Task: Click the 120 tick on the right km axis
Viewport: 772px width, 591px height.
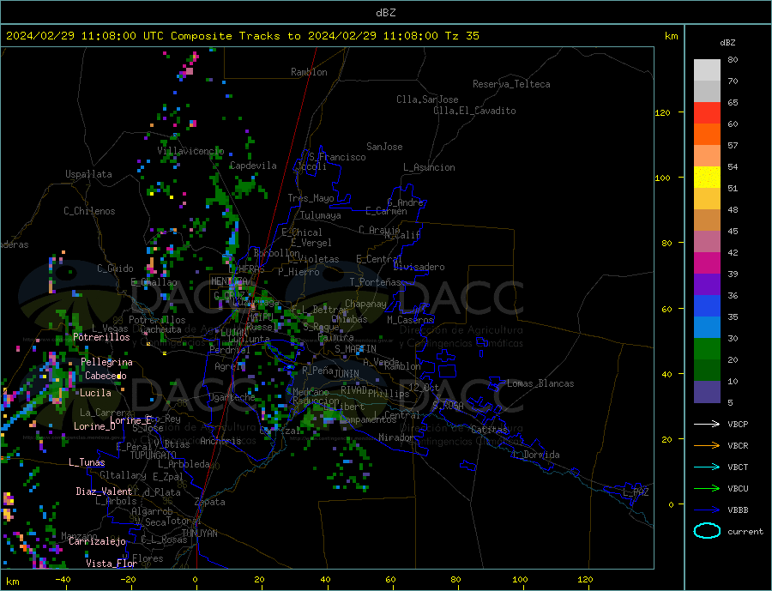Action: pos(662,112)
